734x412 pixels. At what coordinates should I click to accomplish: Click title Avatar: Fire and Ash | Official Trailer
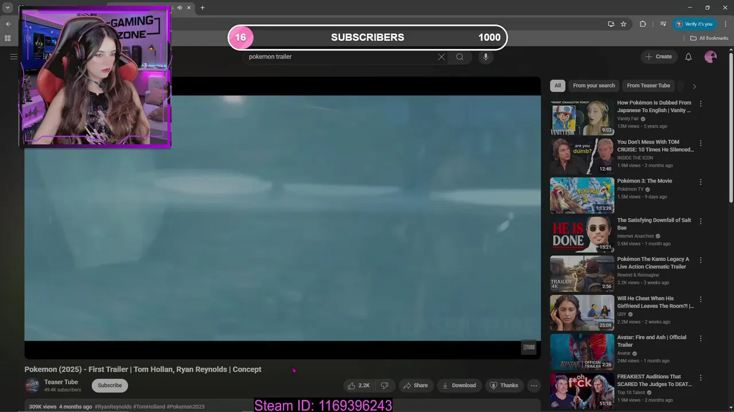point(651,341)
